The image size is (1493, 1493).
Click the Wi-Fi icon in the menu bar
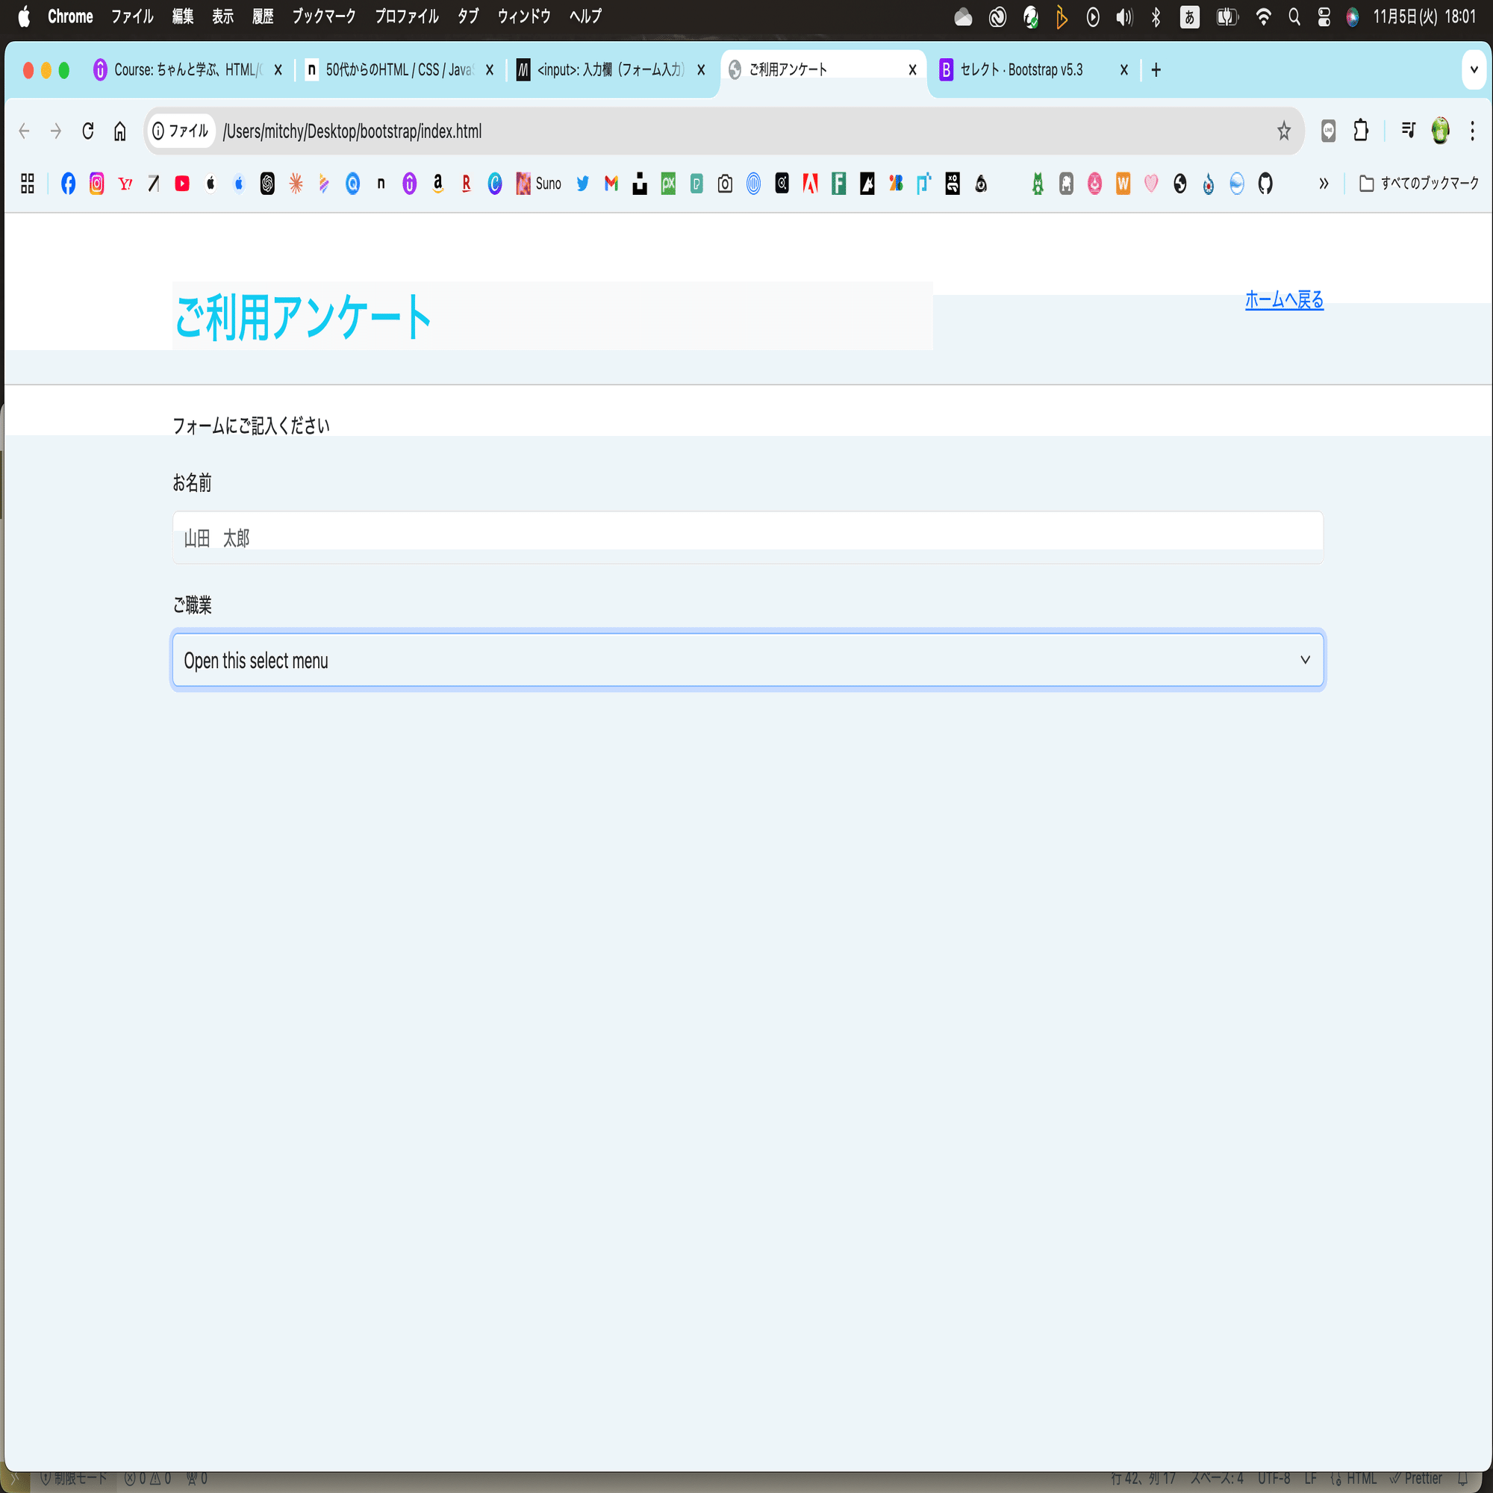(x=1264, y=16)
